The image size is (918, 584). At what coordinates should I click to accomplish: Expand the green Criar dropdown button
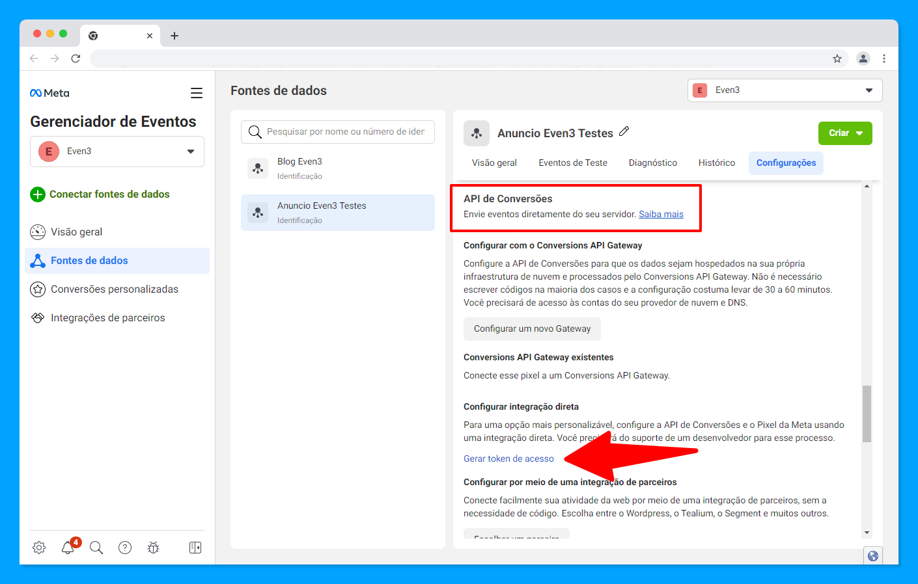(x=845, y=133)
